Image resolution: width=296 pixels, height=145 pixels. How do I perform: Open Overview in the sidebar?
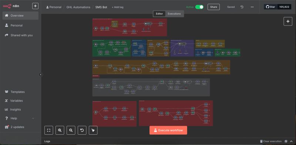click(20, 15)
